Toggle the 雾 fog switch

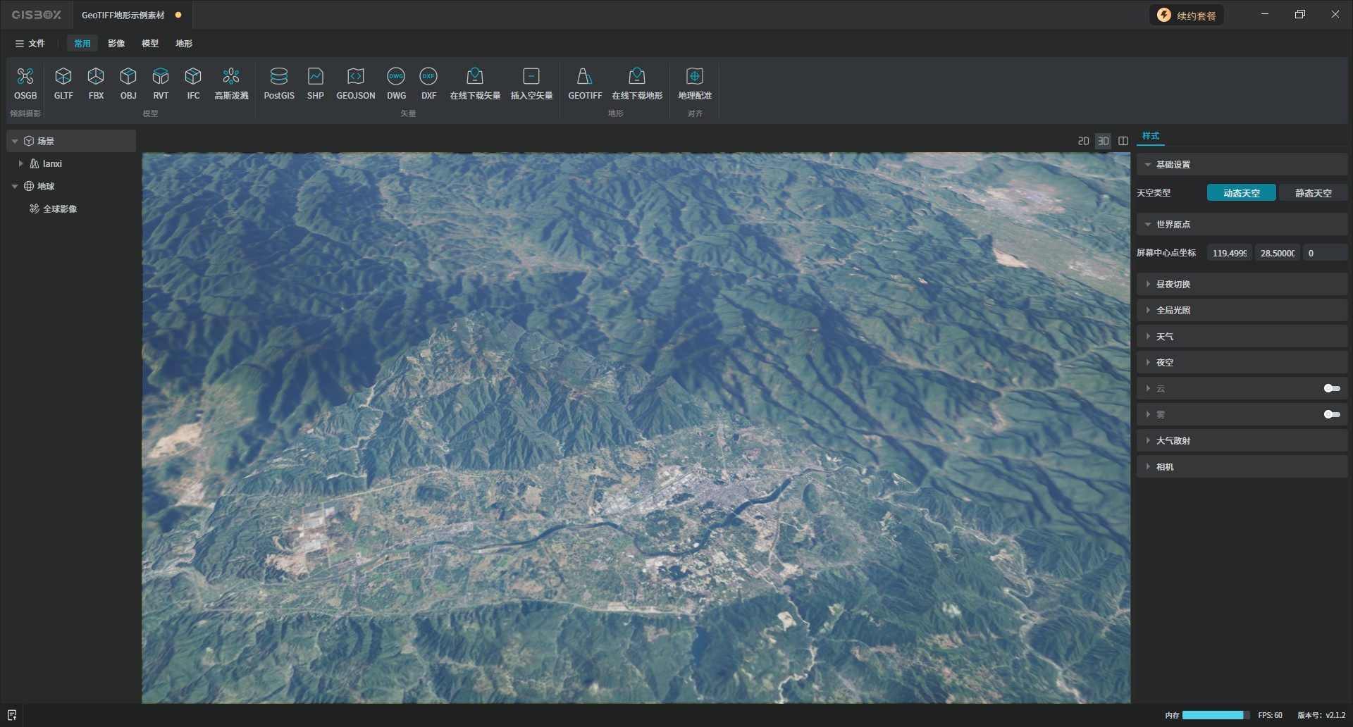pos(1331,414)
